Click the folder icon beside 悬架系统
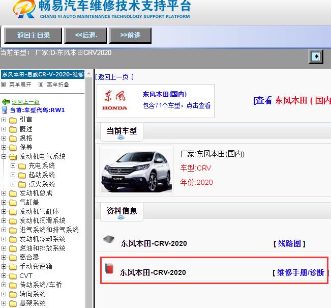The height and width of the screenshot is (308, 331). tap(13, 303)
